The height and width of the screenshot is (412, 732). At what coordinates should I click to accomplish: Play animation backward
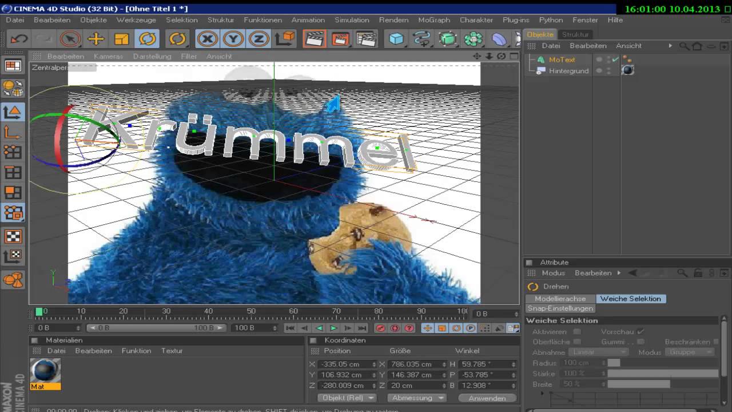(319, 328)
